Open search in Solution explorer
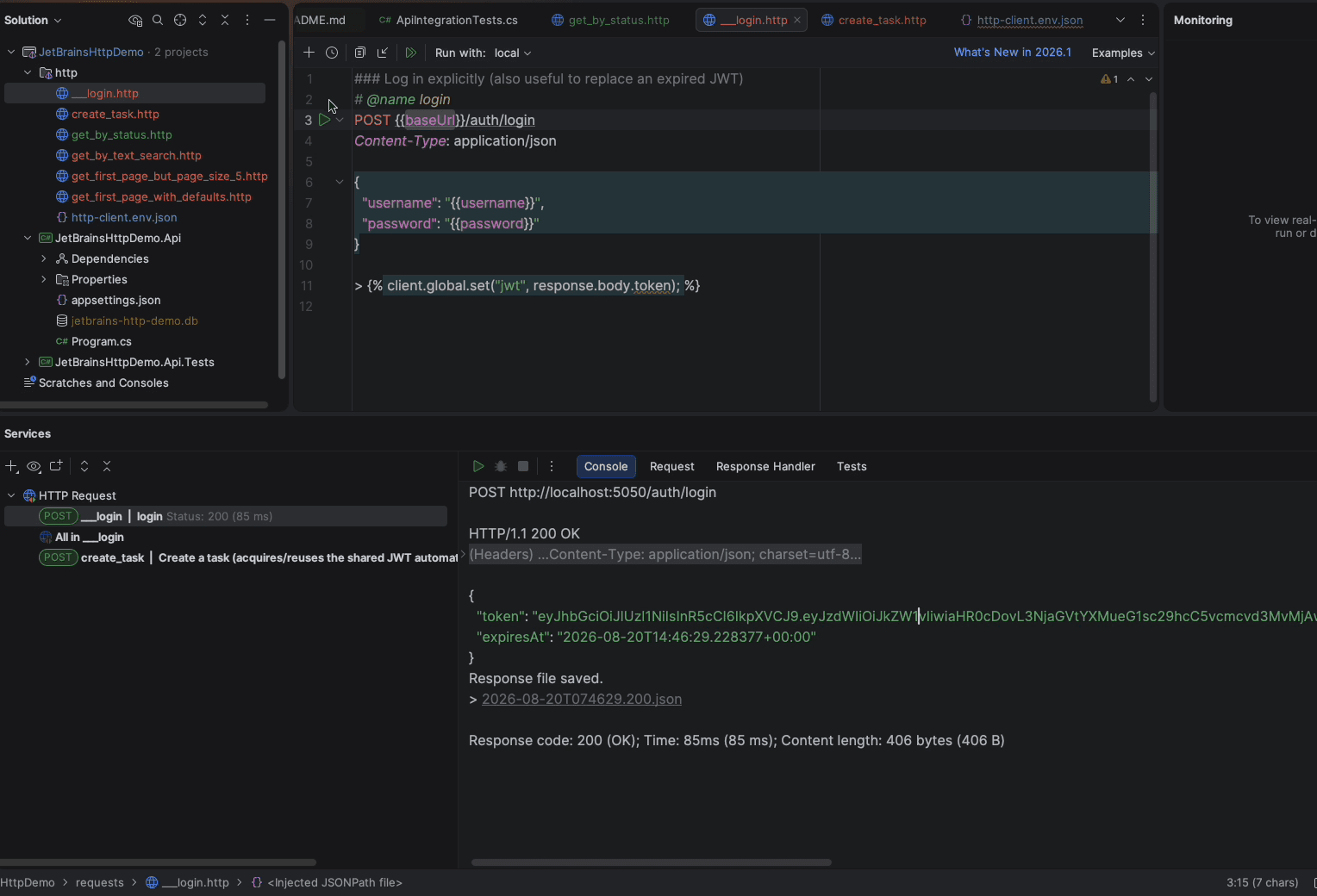The height and width of the screenshot is (896, 1317). tap(158, 20)
